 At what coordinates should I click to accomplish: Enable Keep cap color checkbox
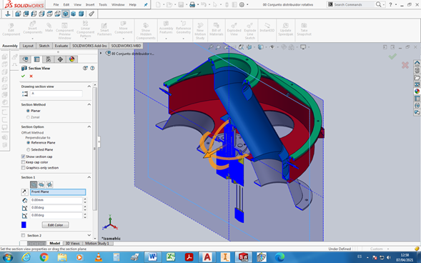[23, 162]
